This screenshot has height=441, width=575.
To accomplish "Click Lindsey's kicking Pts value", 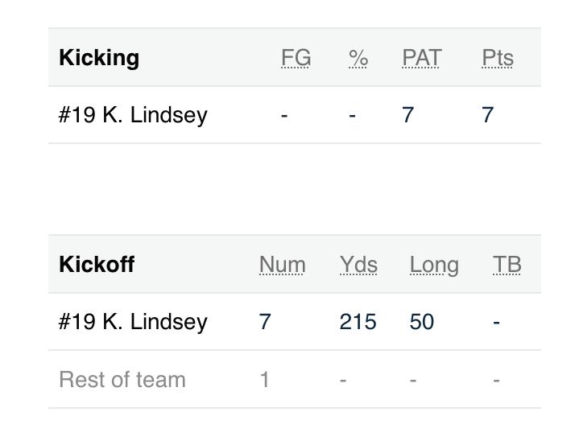I will pos(487,115).
